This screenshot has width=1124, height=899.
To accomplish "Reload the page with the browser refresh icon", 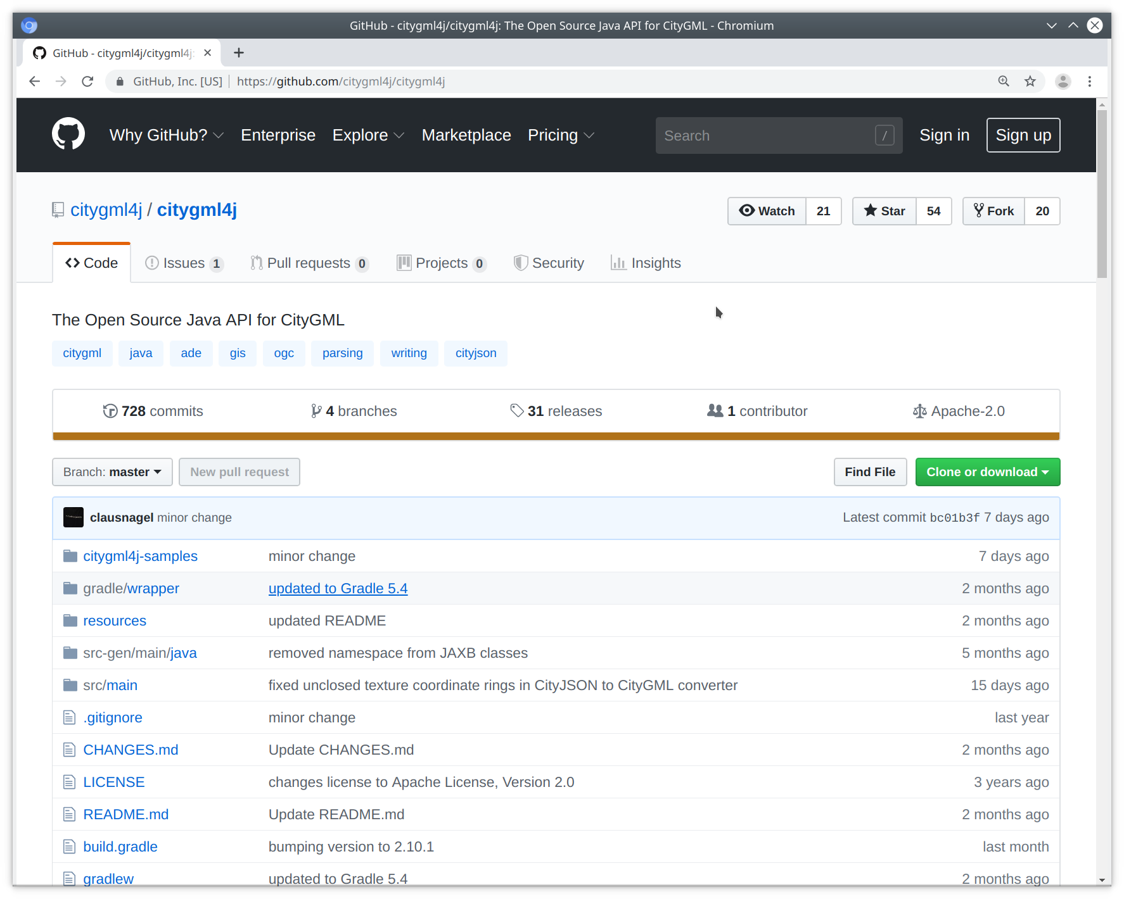I will (87, 81).
